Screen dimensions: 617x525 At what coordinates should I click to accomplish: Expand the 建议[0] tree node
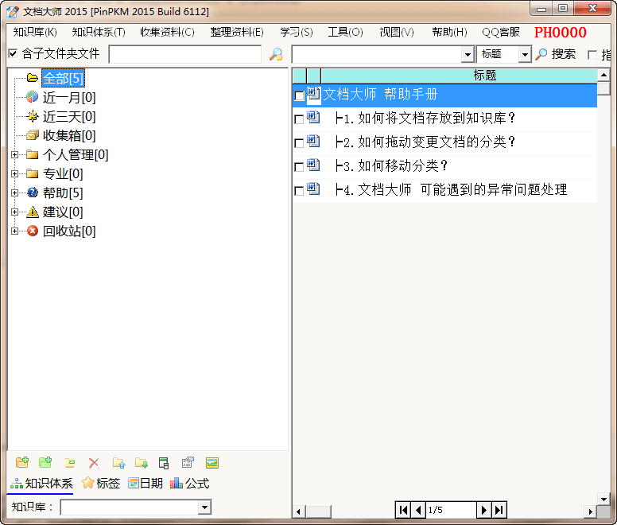pos(14,212)
